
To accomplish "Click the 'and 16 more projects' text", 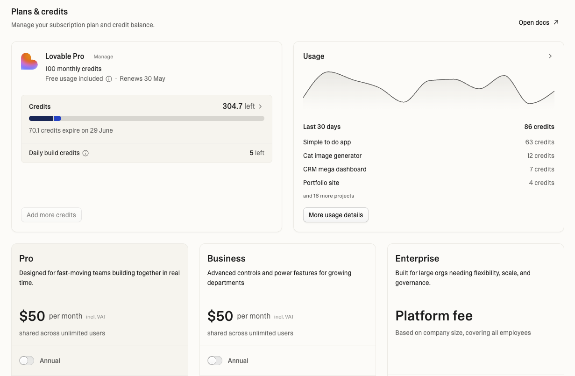I will tap(328, 196).
